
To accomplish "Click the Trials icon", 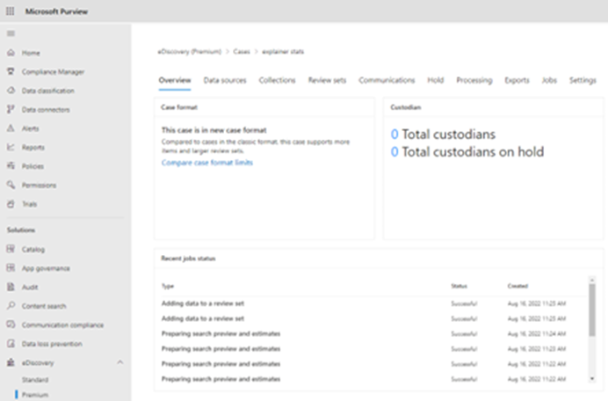I will 11,204.
